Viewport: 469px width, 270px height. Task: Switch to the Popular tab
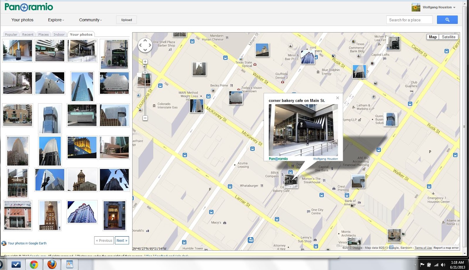click(11, 34)
